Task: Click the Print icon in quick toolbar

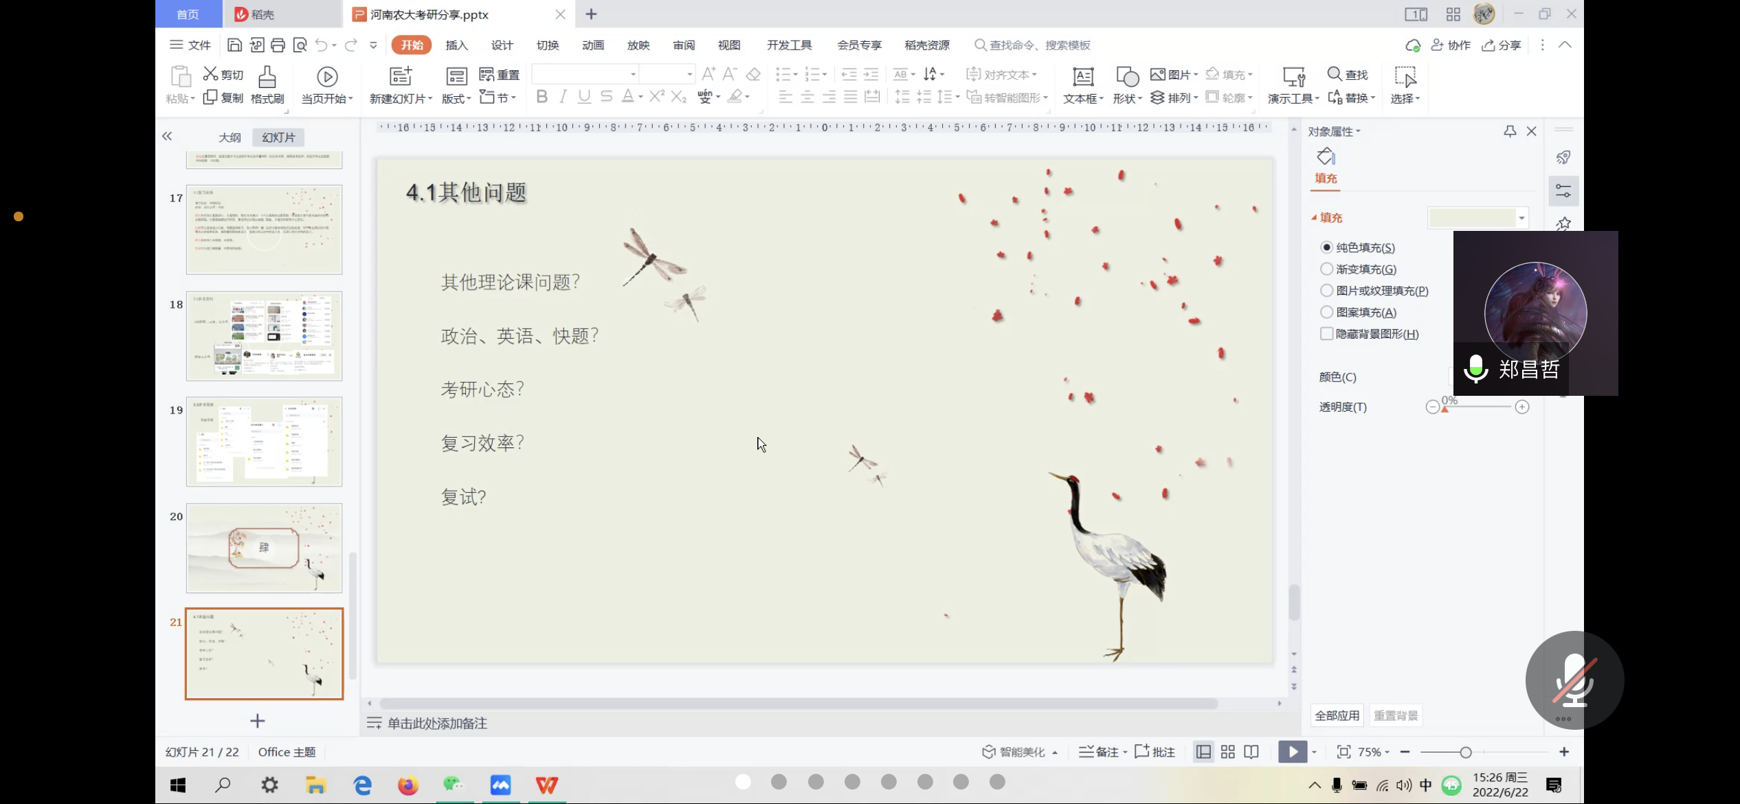Action: [x=278, y=45]
